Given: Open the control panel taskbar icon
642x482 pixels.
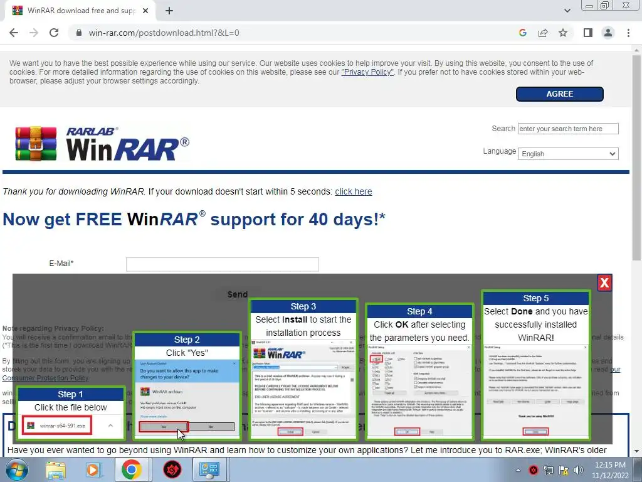Looking at the screenshot, I should pos(209,469).
